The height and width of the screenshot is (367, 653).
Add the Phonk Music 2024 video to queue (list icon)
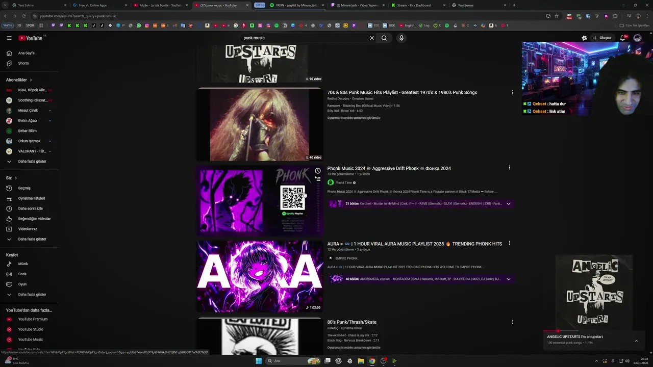(x=317, y=179)
